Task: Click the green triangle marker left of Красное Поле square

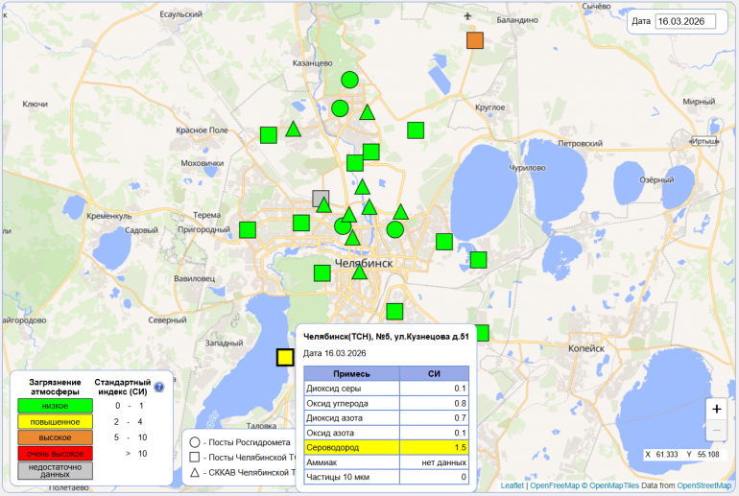Action: (x=294, y=130)
